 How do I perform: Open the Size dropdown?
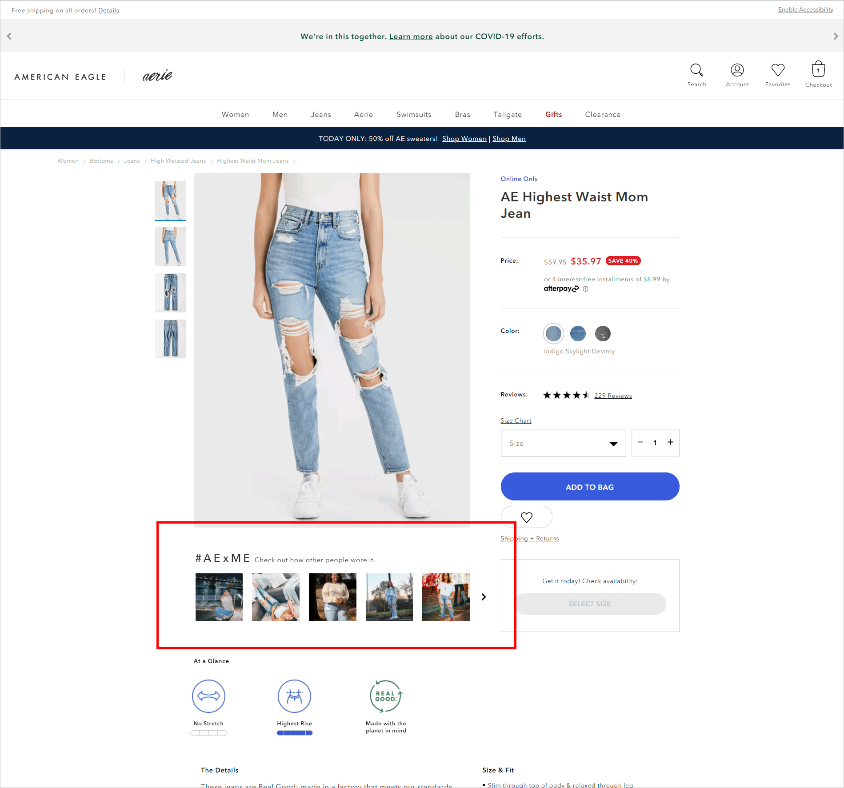click(563, 443)
